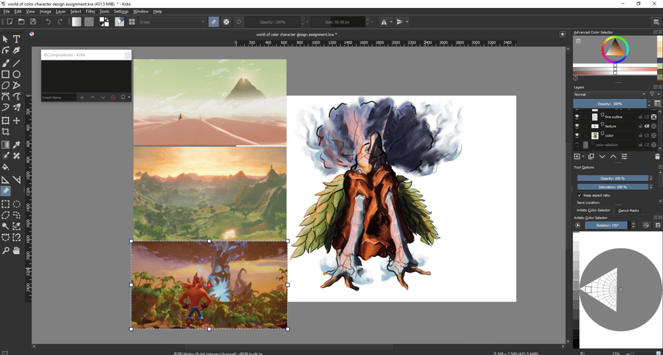This screenshot has height=355, width=663.
Task: Select the Fill bucket tool
Action: coord(5,167)
